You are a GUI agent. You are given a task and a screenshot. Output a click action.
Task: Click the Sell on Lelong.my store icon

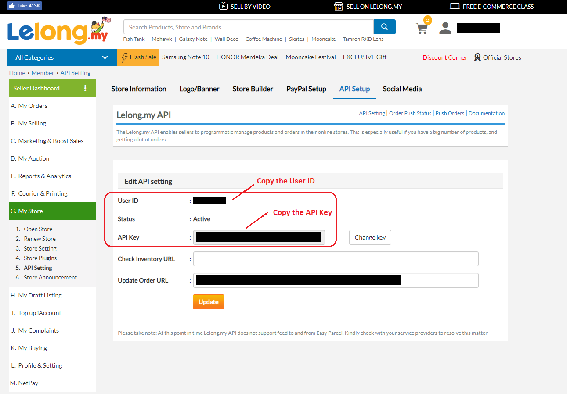point(338,6)
